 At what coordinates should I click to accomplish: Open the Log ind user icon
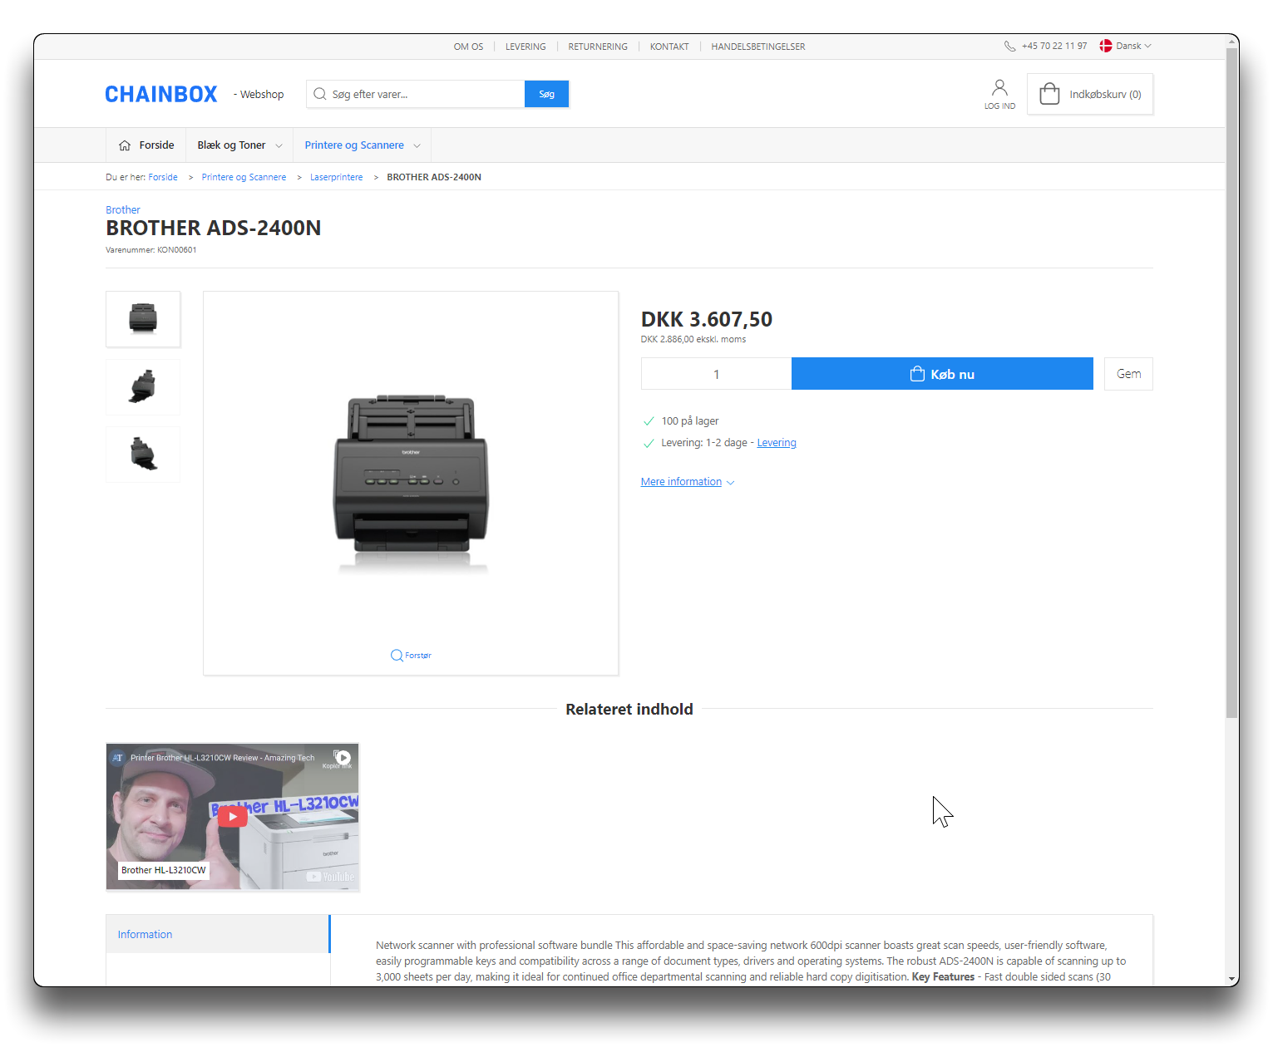[x=999, y=88]
